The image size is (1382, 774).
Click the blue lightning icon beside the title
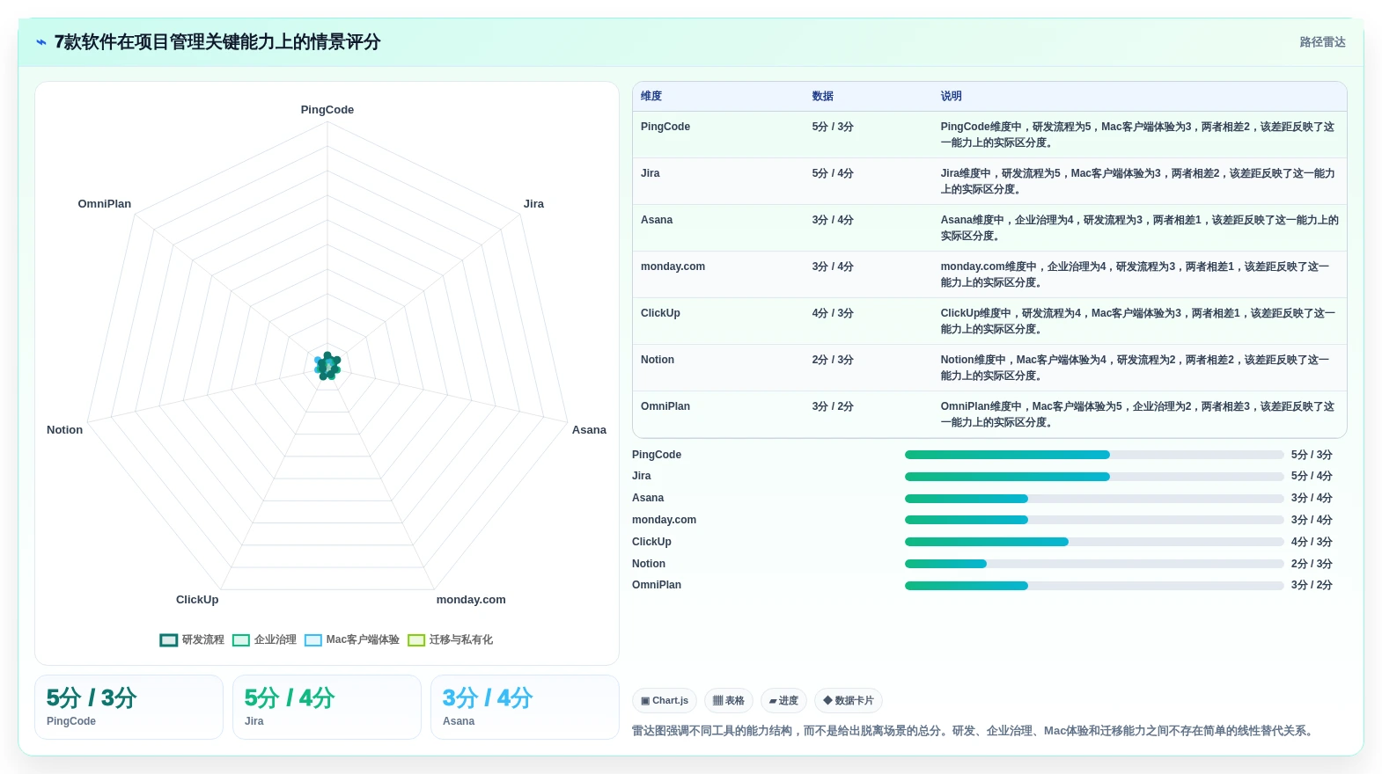pyautogui.click(x=41, y=42)
